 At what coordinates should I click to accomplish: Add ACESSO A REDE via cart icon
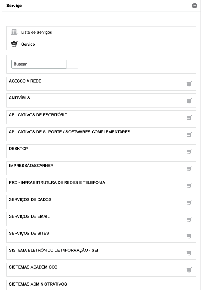coord(189,84)
